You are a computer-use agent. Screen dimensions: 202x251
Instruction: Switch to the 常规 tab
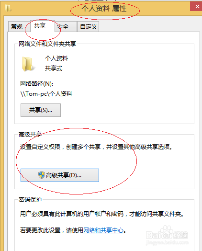tap(17, 26)
